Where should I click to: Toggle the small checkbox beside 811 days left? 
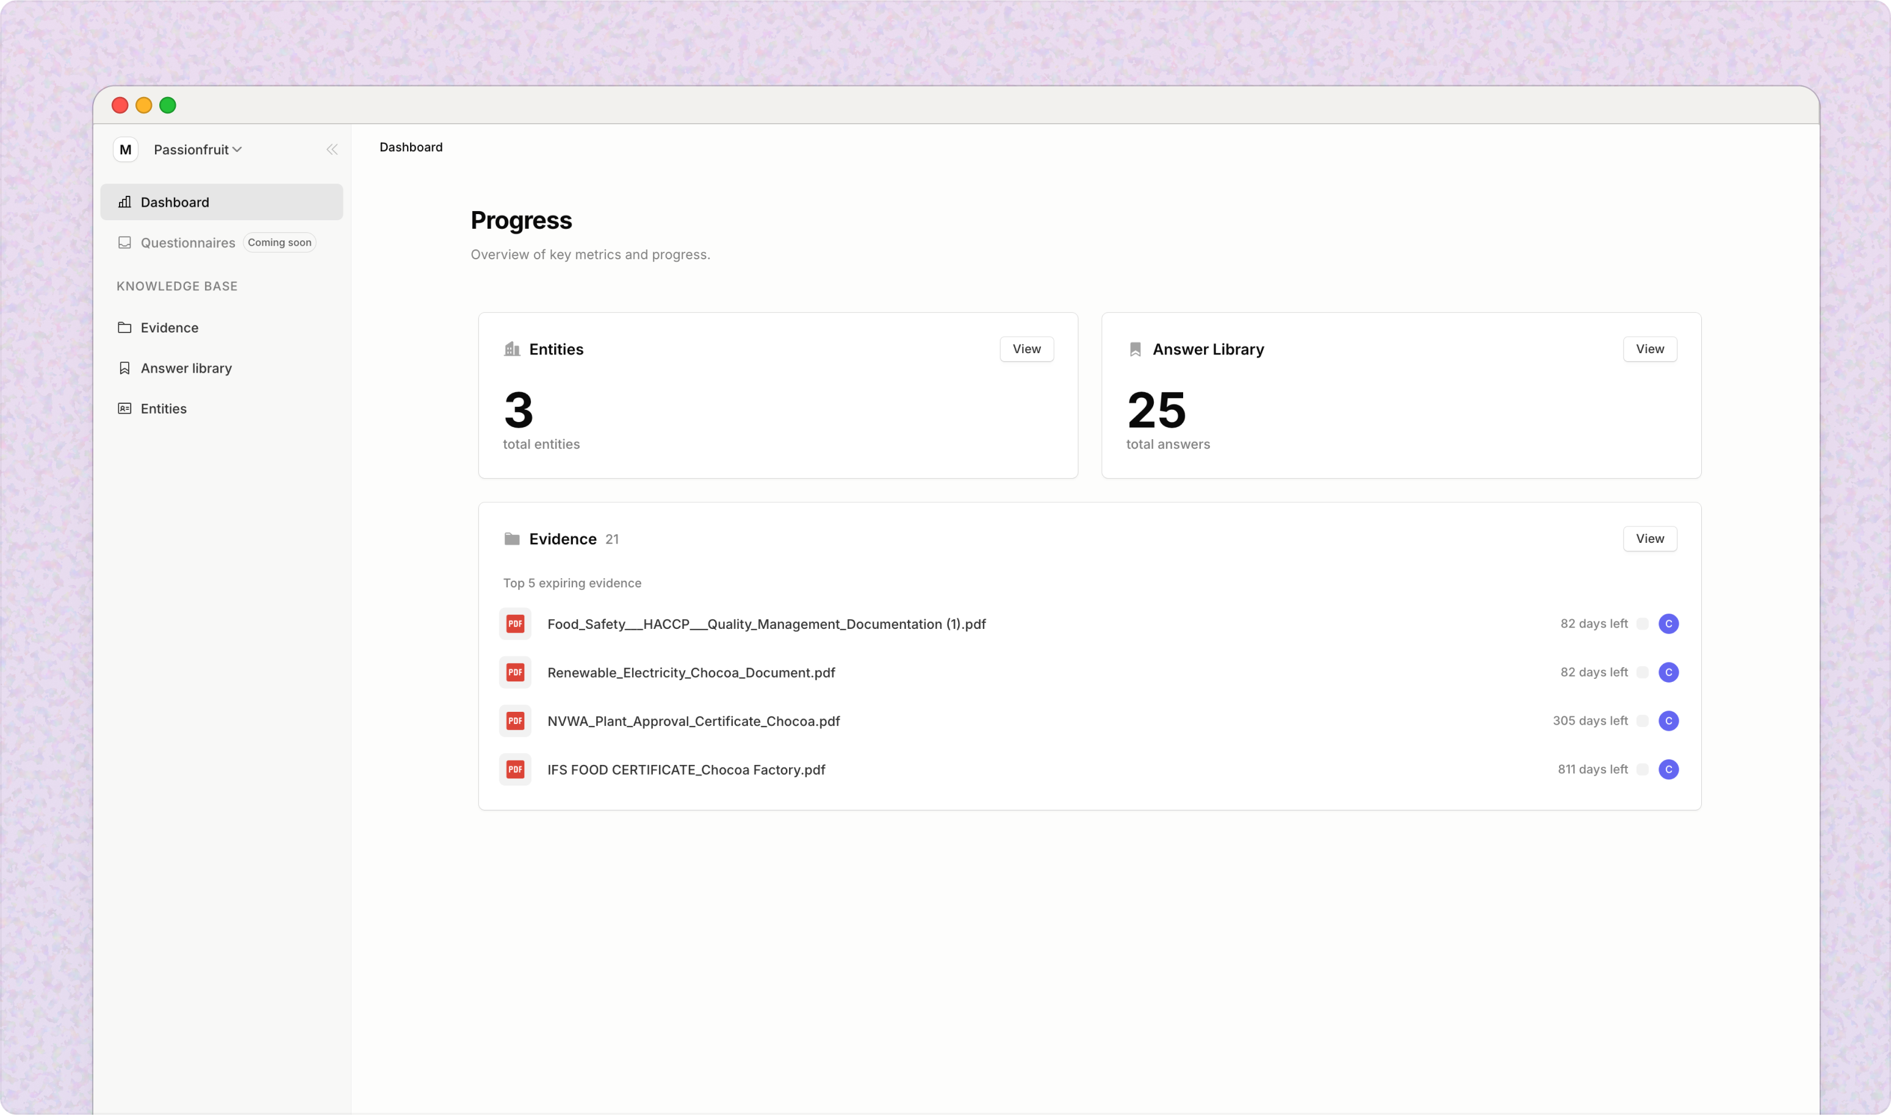(x=1642, y=769)
